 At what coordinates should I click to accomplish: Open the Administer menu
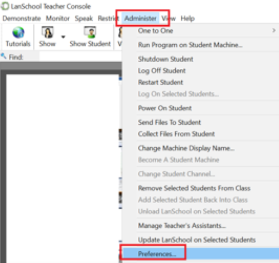pyautogui.click(x=141, y=18)
